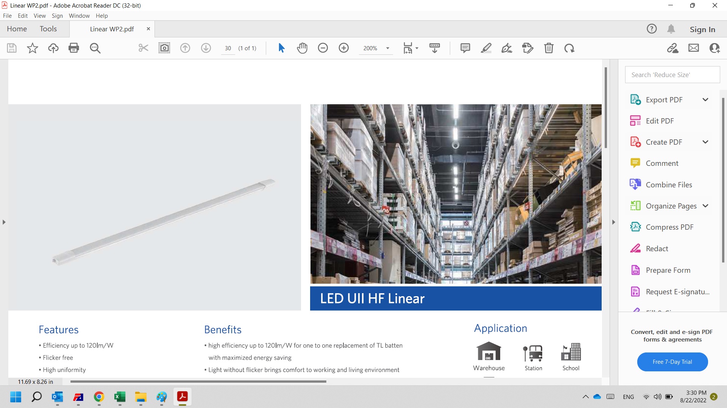
Task: Open the Prepare Form tool
Action: 668,270
